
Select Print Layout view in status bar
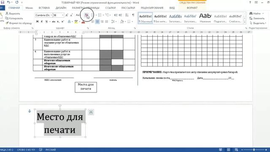[x=229, y=150]
